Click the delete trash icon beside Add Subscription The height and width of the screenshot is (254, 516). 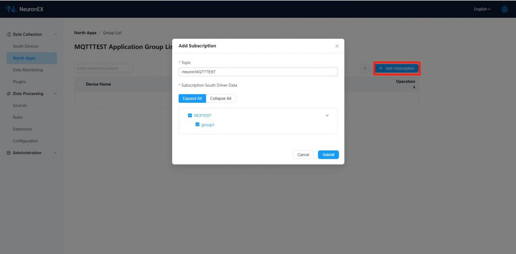click(x=365, y=69)
